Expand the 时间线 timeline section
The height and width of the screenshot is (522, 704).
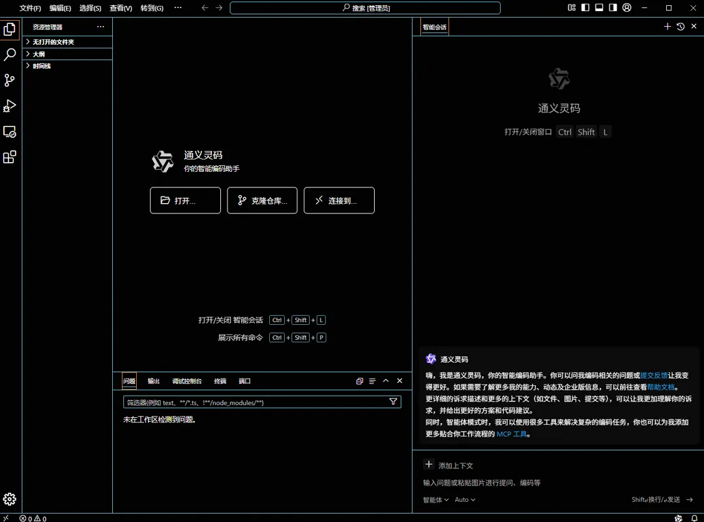click(x=67, y=66)
